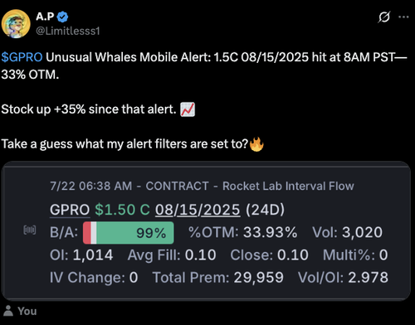Click the chart increasing emoji
Screen dimensions: 415x325
click(x=188, y=109)
